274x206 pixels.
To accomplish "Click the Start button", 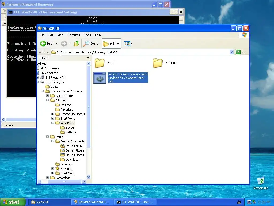I will click(13, 202).
